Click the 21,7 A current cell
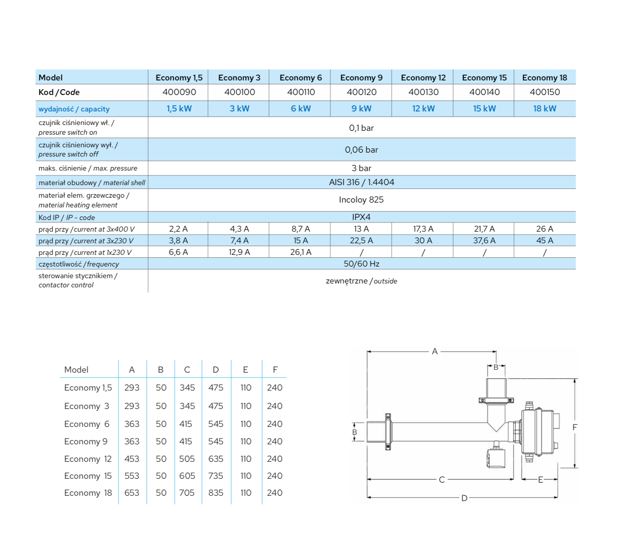623x534 pixels. pos(484,229)
